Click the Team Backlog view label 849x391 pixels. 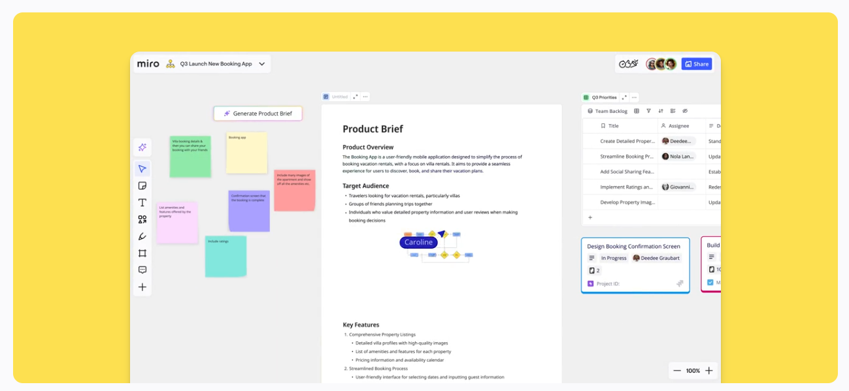[610, 111]
